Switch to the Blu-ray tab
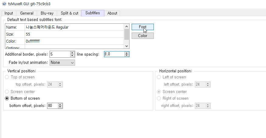Viewport: 266px width, 138px height. tap(47, 13)
